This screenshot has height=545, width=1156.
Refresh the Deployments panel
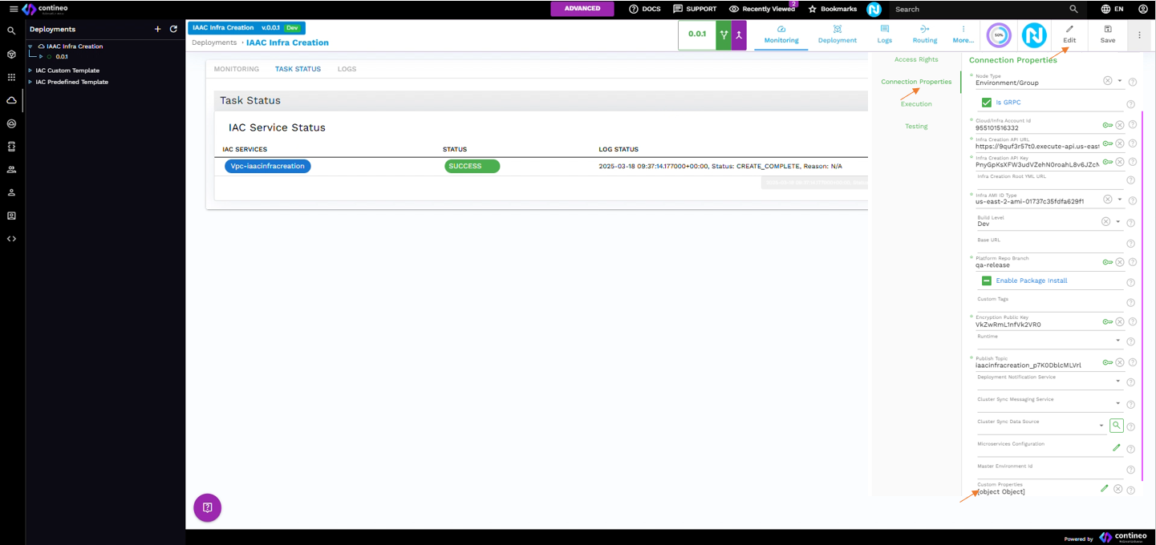coord(173,30)
